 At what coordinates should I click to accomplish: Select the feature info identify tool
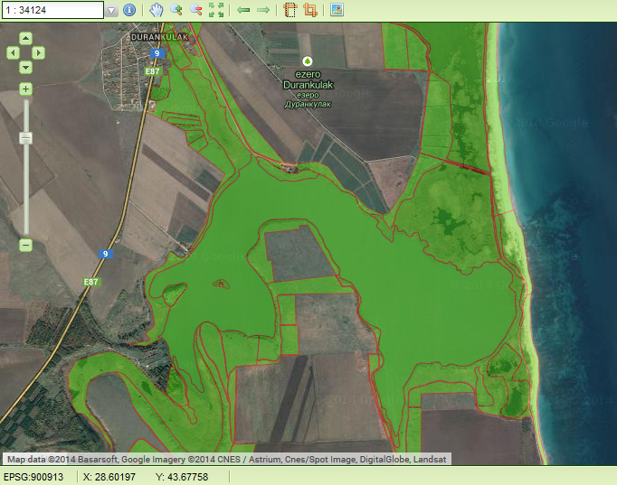coord(129,10)
